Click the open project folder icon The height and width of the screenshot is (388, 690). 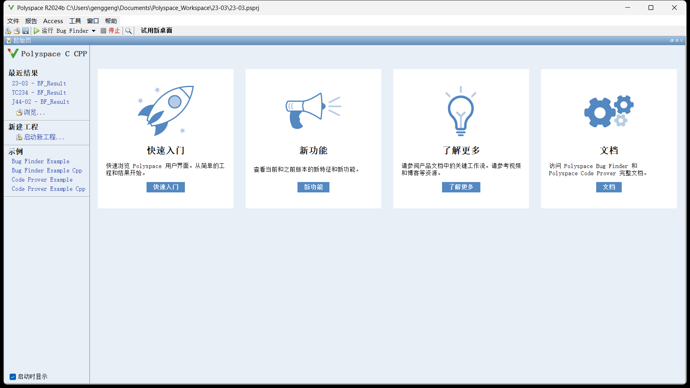(x=17, y=31)
